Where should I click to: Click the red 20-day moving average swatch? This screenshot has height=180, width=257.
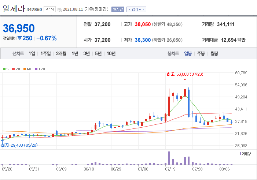click(14, 69)
